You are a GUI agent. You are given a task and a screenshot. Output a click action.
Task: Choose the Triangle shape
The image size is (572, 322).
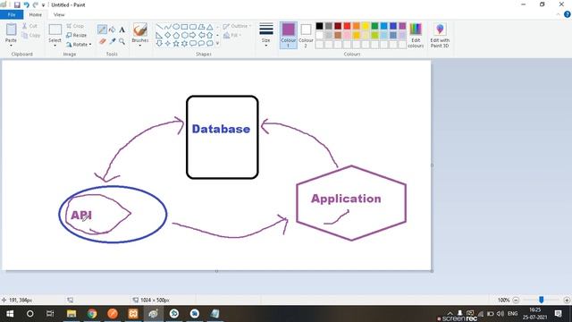tap(210, 27)
